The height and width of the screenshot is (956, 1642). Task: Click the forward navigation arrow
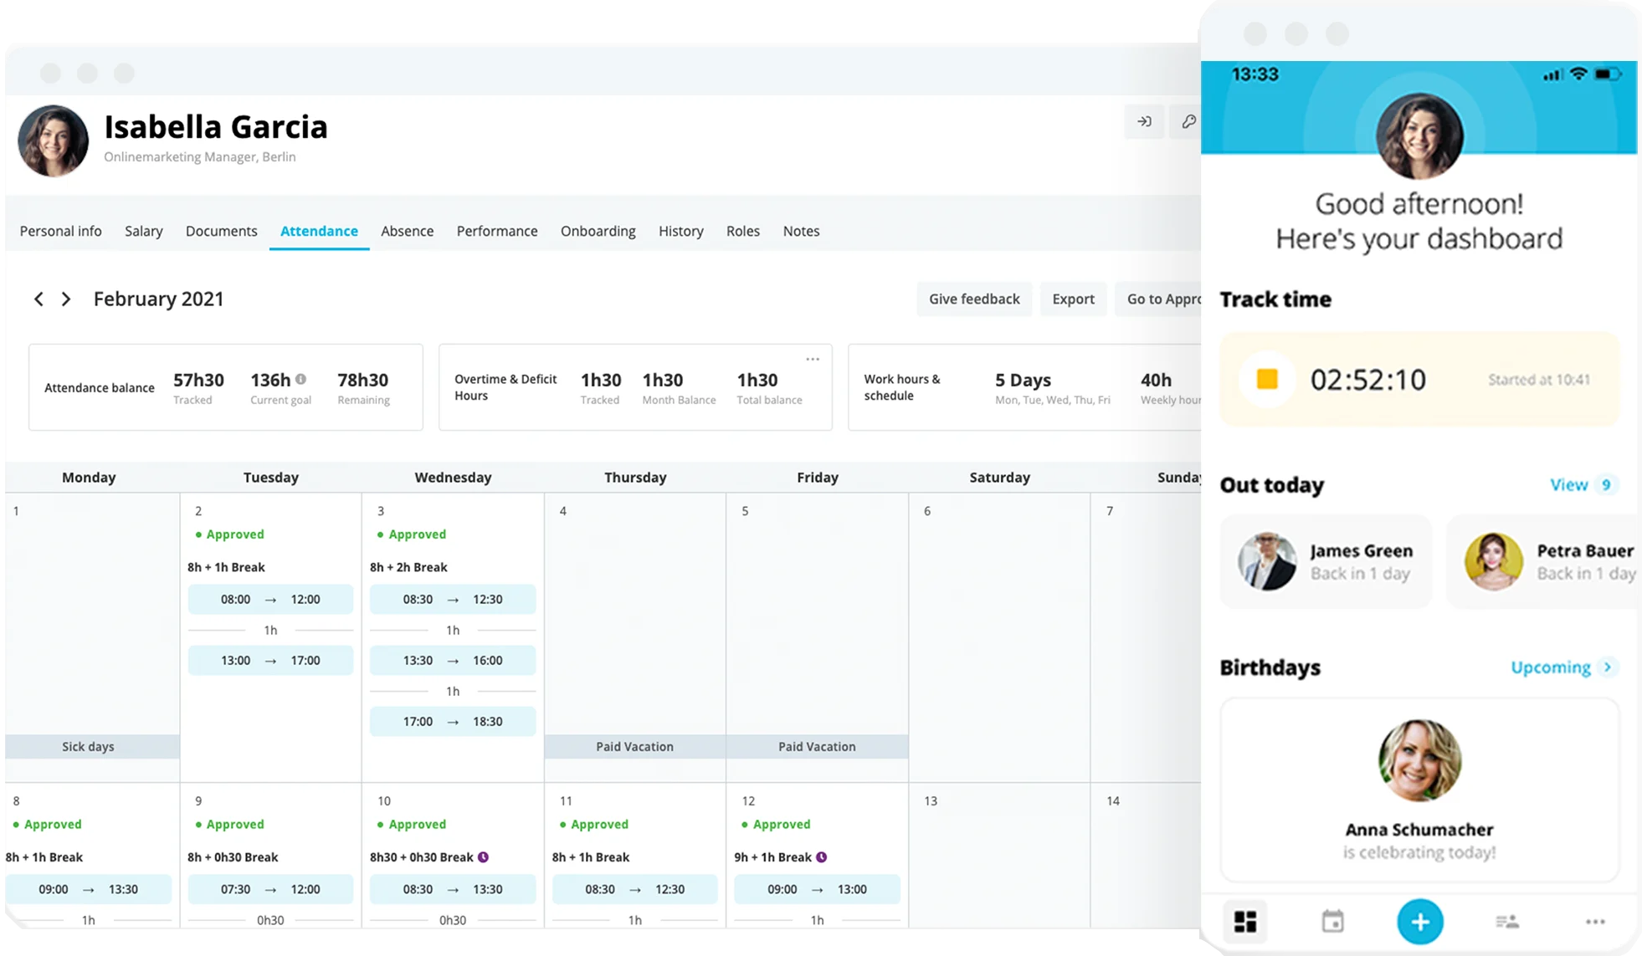pos(65,299)
